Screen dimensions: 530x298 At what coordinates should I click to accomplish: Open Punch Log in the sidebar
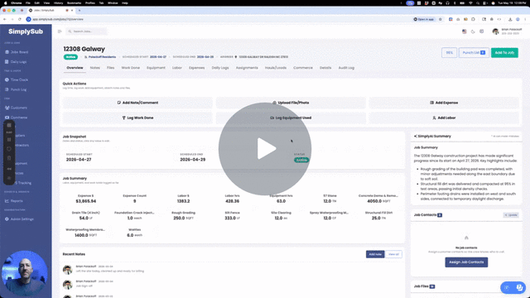16,89
